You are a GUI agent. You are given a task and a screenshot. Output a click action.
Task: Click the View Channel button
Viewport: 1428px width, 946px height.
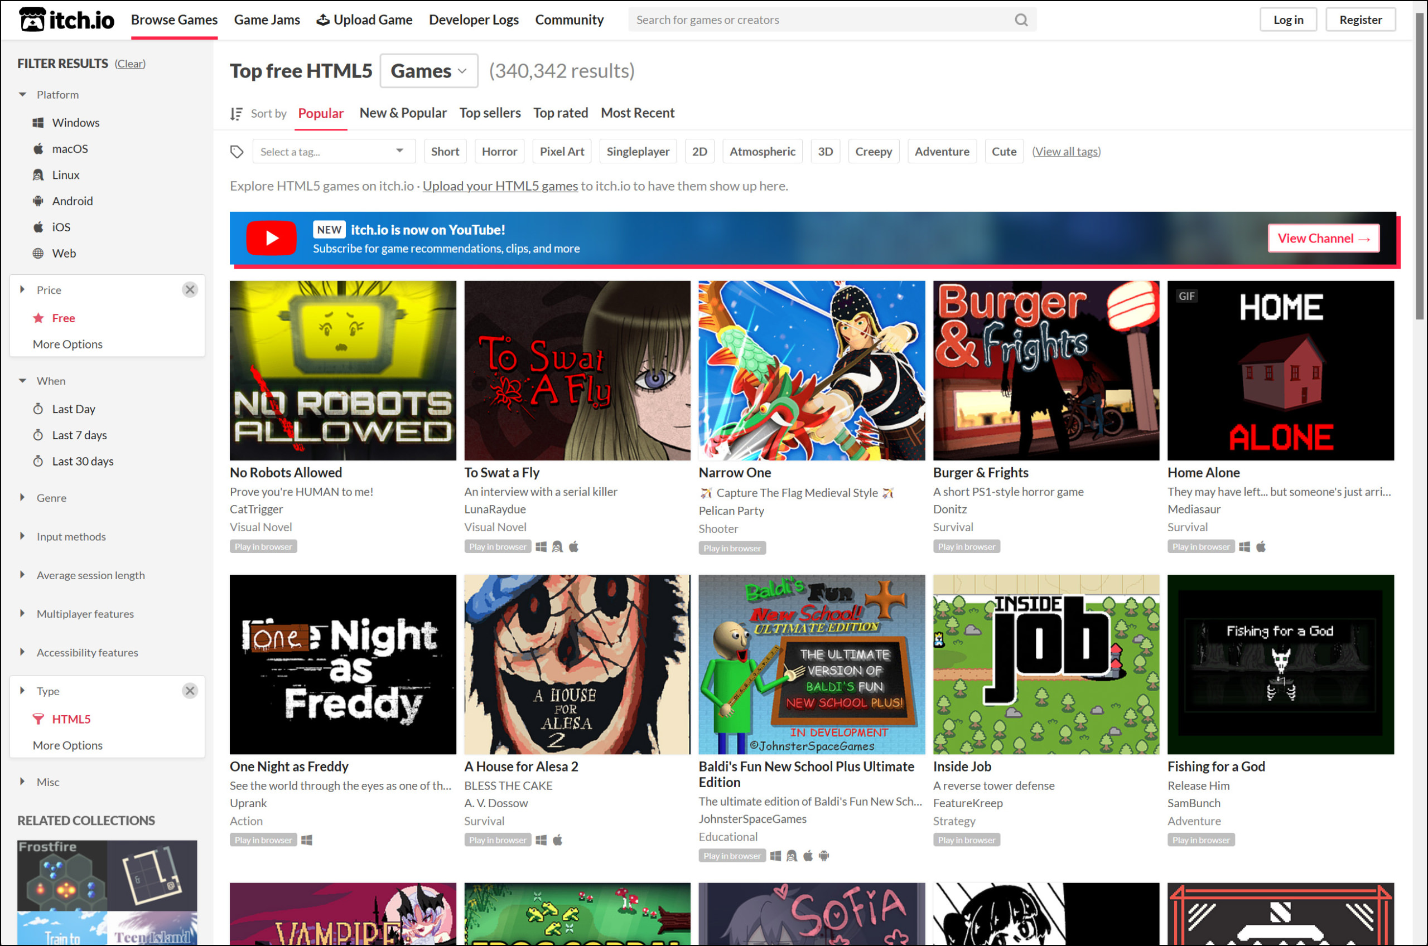1323,237
